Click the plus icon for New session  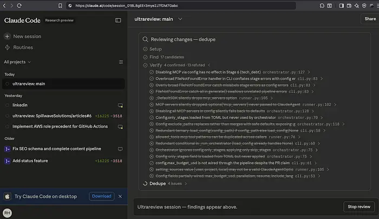7,36
